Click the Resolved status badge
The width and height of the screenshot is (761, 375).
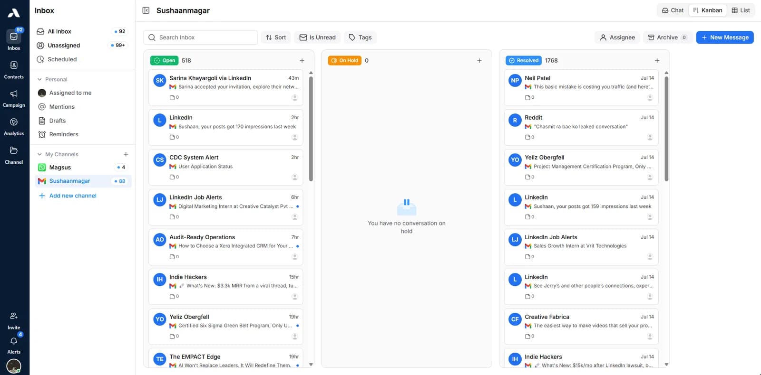pos(524,61)
